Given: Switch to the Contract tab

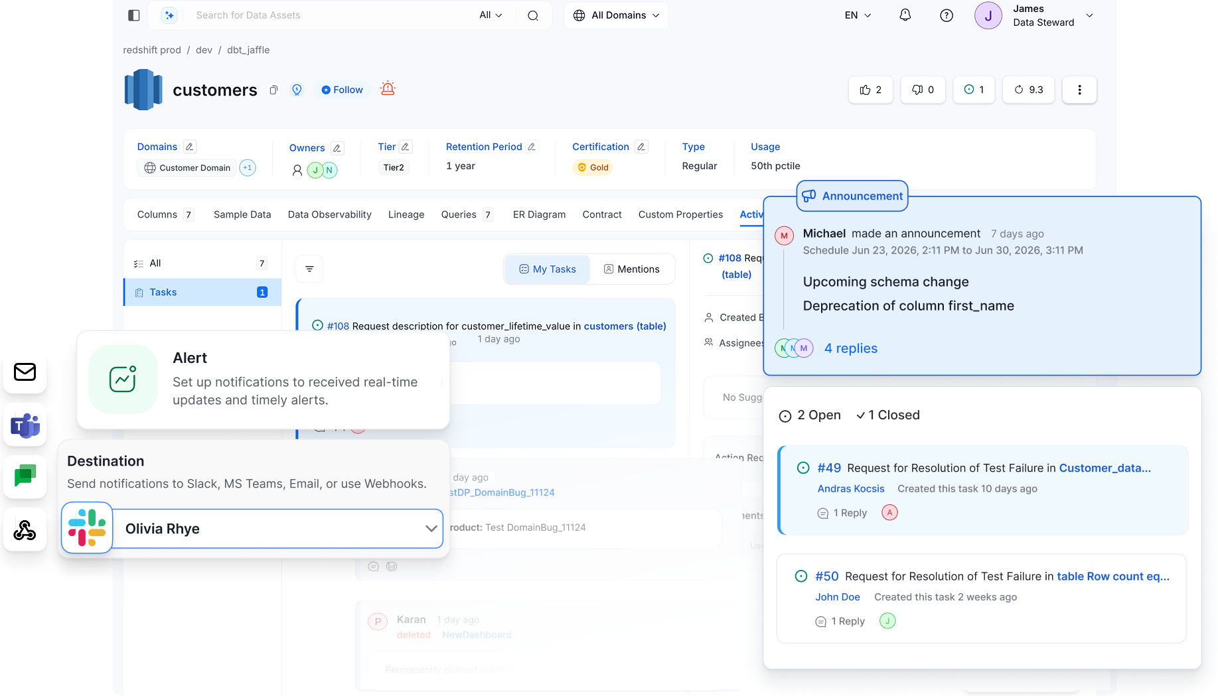Looking at the screenshot, I should (602, 214).
